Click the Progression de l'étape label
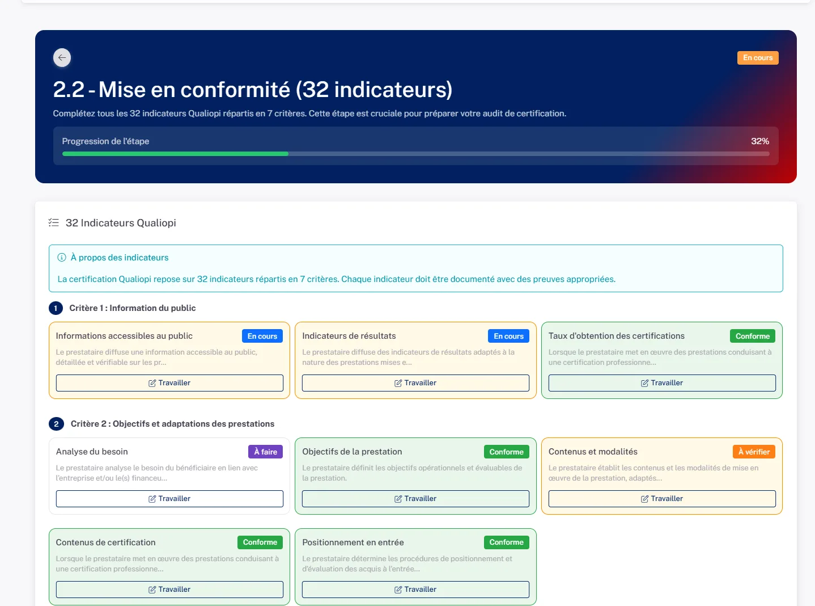Viewport: 815px width, 606px height. [x=105, y=141]
